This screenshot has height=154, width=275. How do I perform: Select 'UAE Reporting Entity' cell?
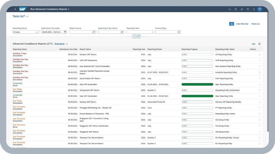point(224,60)
